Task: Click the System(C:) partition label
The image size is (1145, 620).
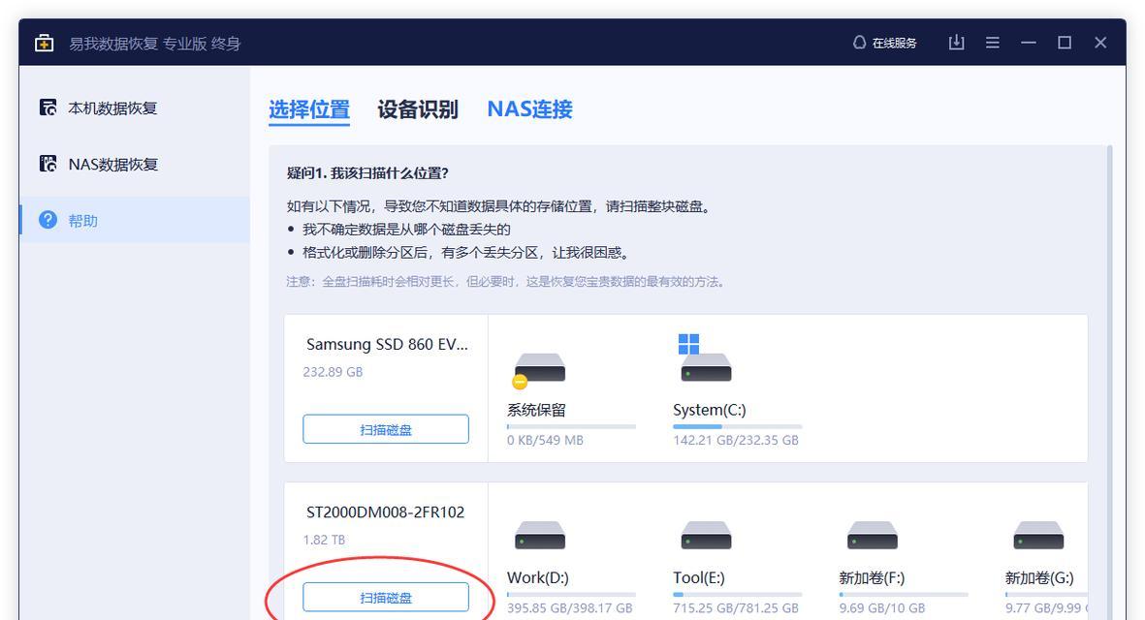Action: coord(710,410)
